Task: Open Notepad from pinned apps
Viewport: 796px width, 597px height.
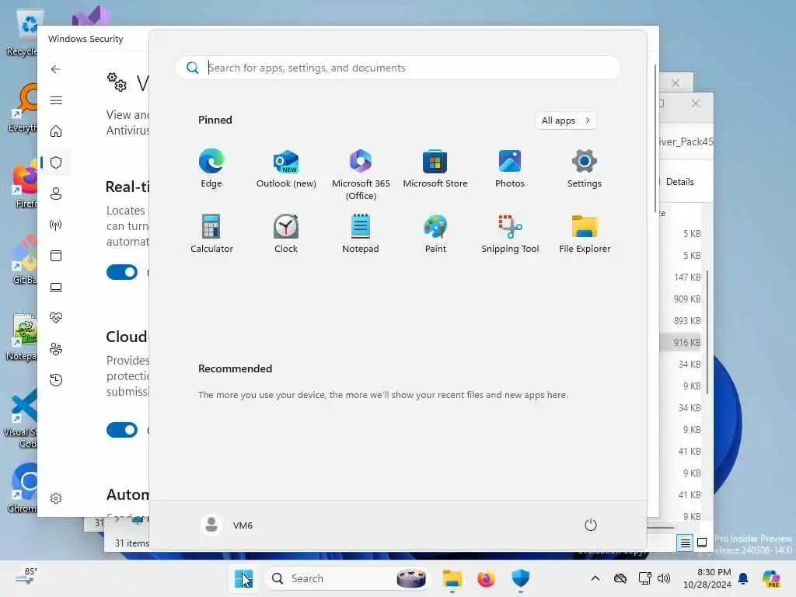Action: click(x=361, y=234)
